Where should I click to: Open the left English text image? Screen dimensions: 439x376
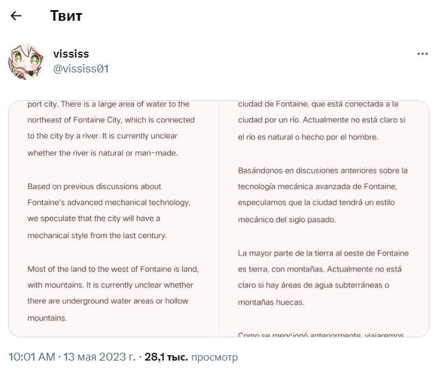[114, 219]
